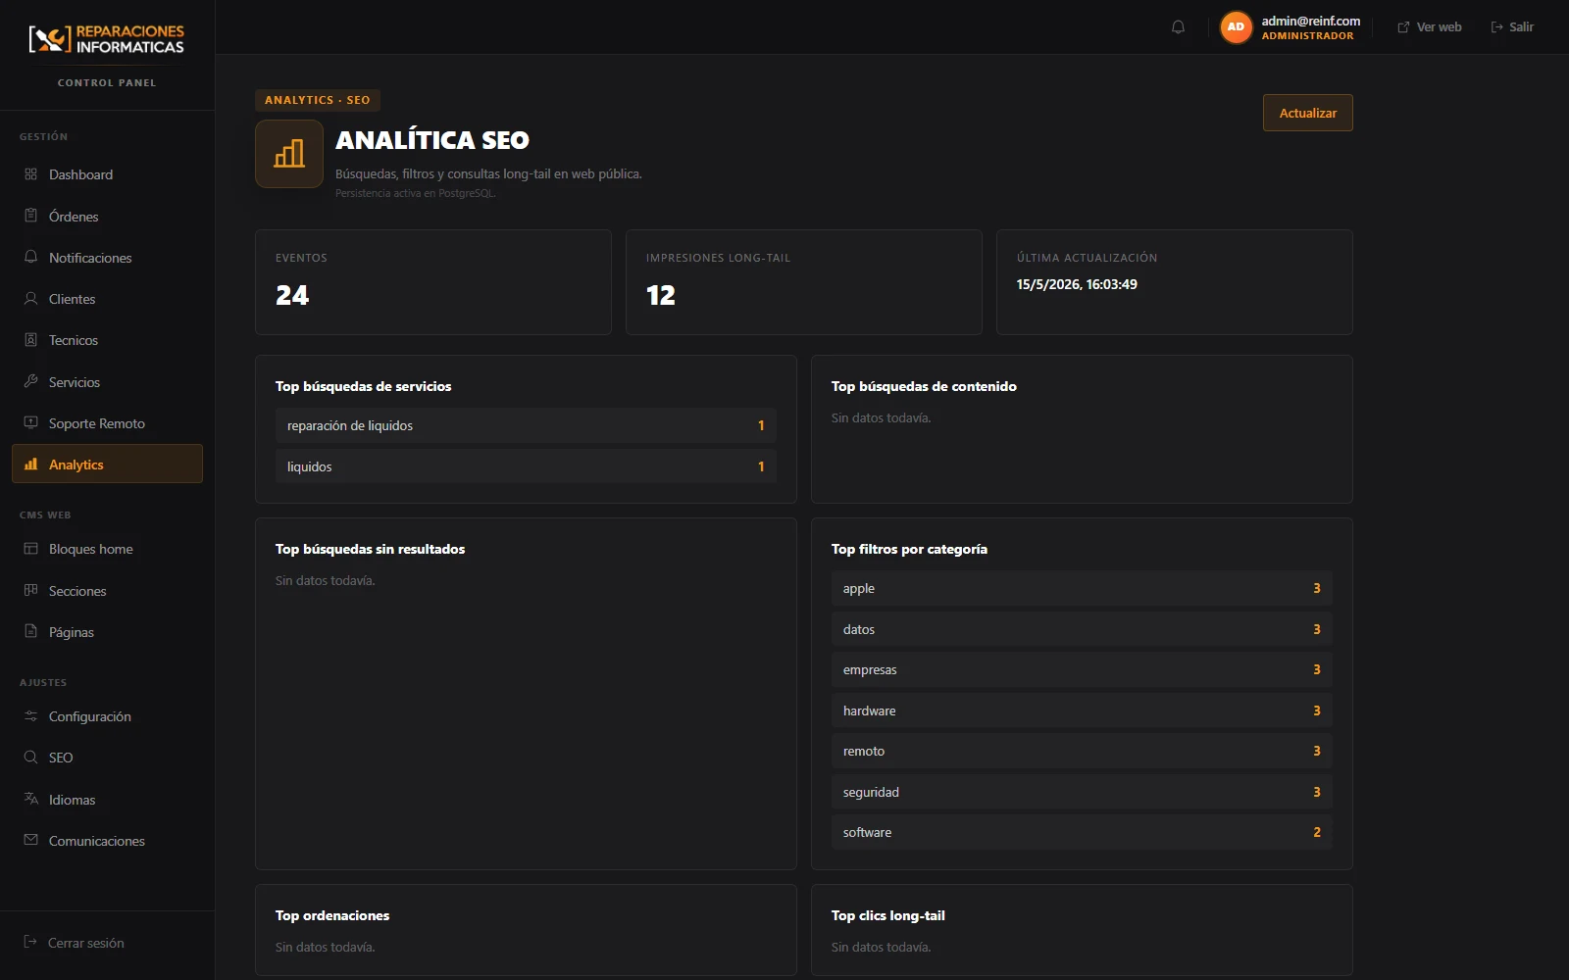Click the 'empresas' category filter row

1082,669
